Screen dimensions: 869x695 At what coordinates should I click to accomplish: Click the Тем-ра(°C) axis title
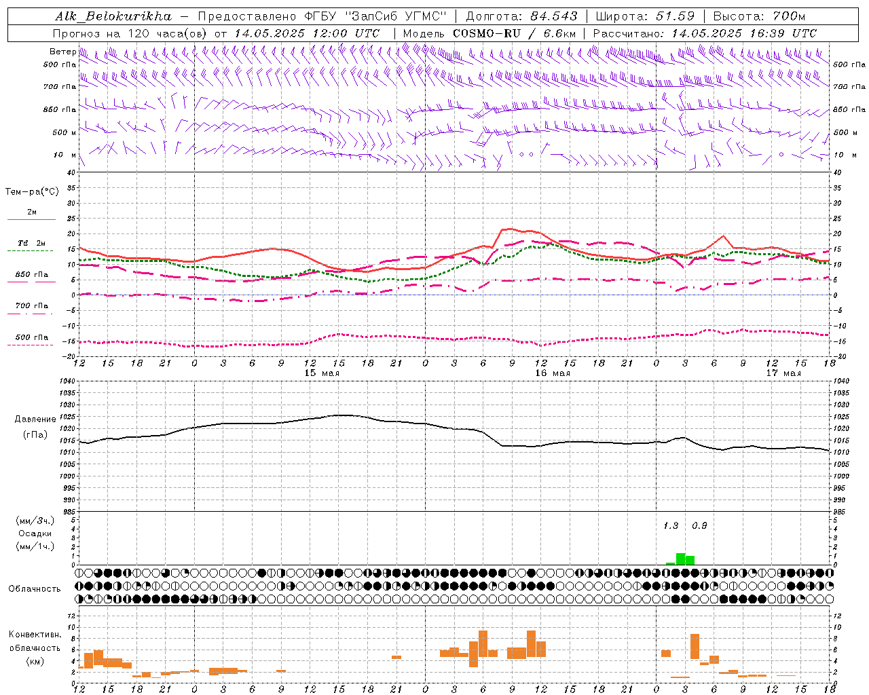(32, 192)
